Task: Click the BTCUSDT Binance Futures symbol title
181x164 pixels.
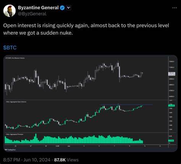Action: 15,58
